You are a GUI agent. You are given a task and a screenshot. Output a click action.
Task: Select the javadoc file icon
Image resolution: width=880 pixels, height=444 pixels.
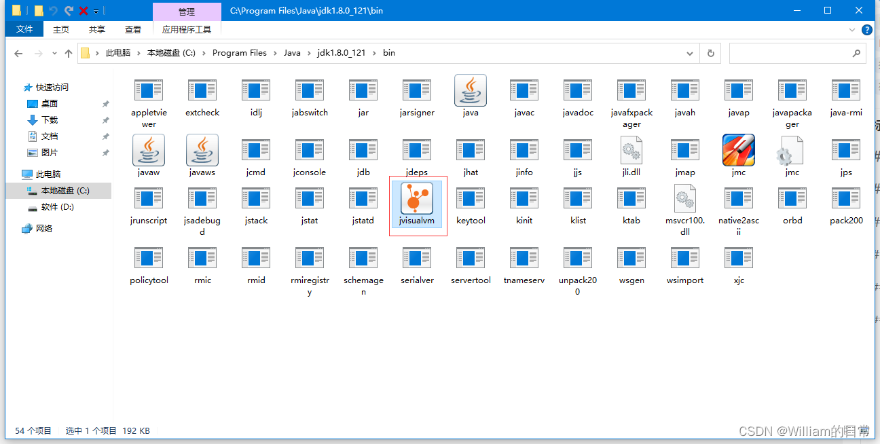coord(578,90)
